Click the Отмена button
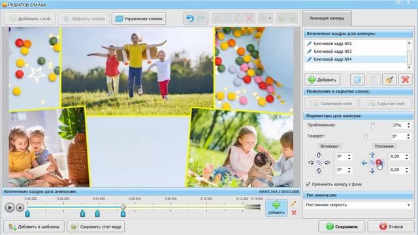418x235 pixels. click(x=391, y=227)
